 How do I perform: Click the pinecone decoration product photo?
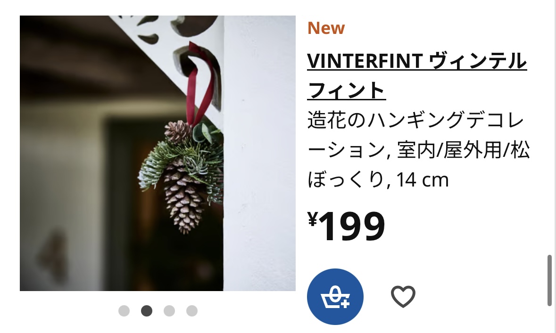point(158,153)
